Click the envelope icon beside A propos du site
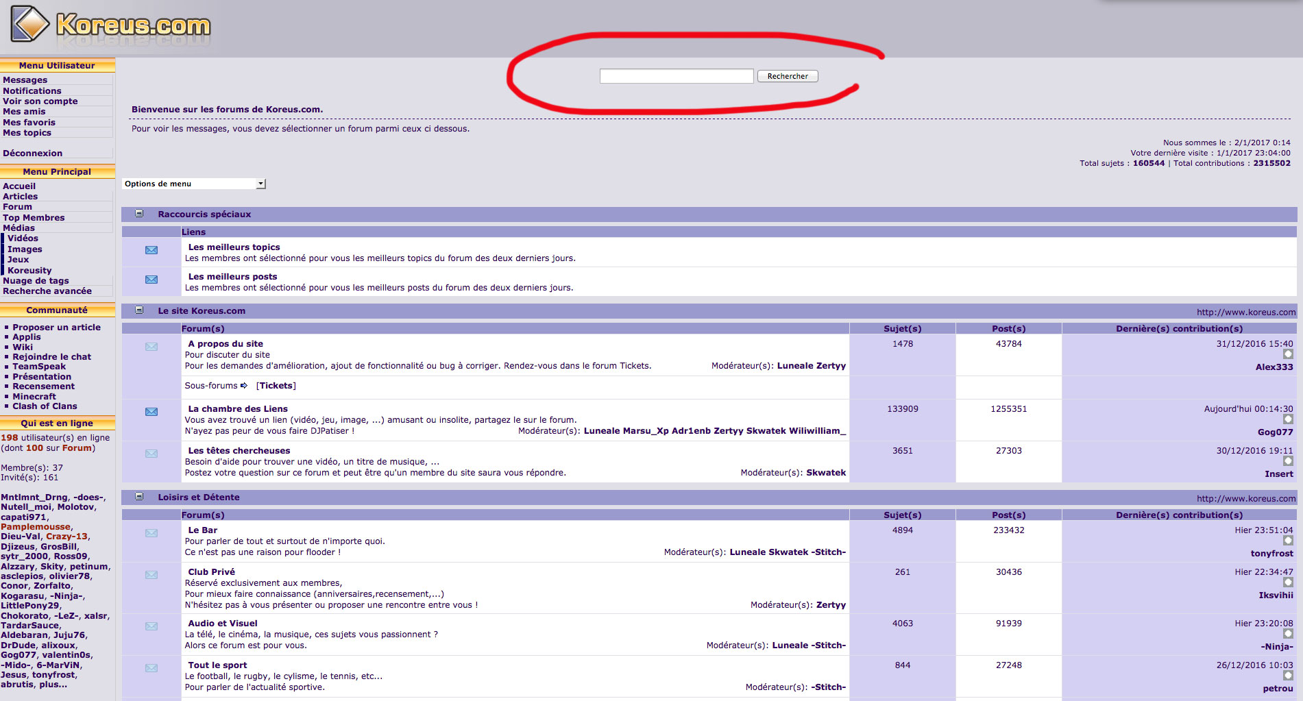1303x701 pixels. pyautogui.click(x=151, y=347)
